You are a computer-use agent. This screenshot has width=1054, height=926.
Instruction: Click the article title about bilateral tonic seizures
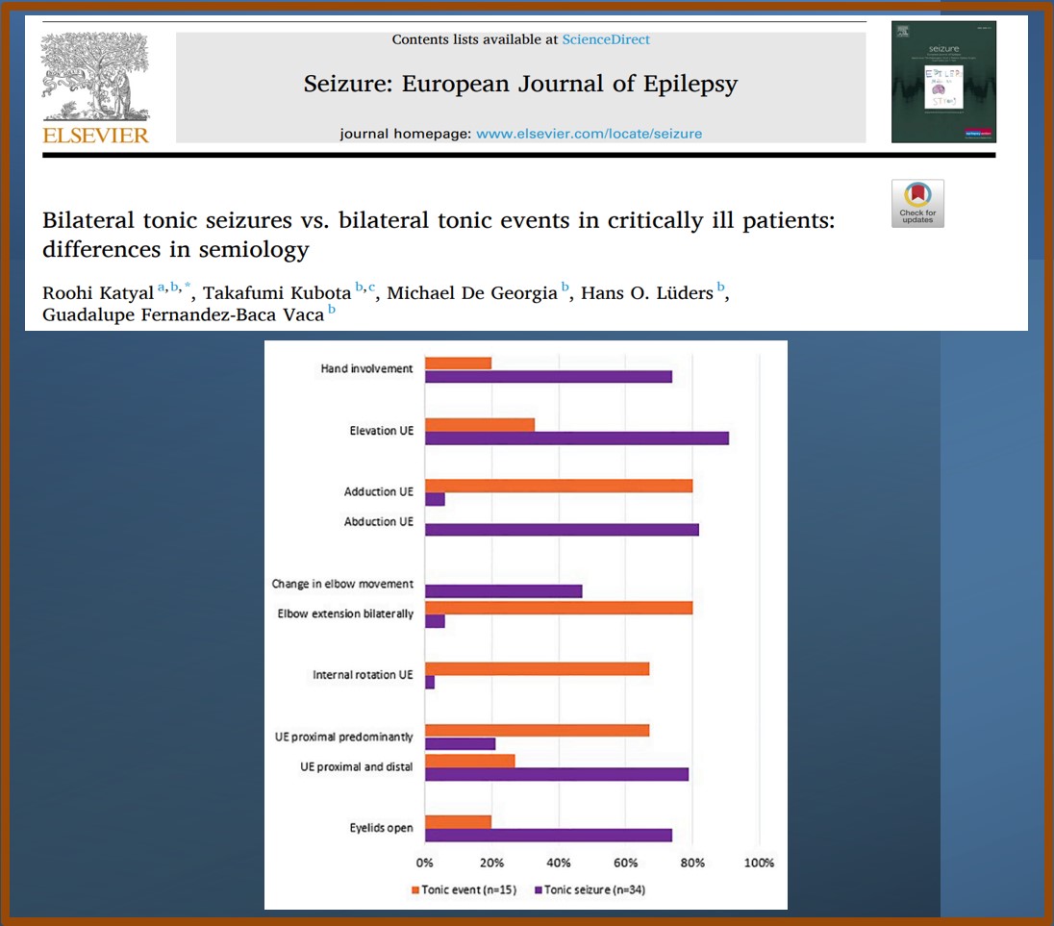(x=439, y=235)
